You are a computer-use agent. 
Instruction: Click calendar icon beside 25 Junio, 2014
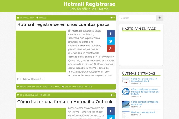(x=18, y=18)
